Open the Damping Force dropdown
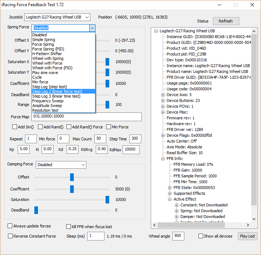 [x=61, y=165]
